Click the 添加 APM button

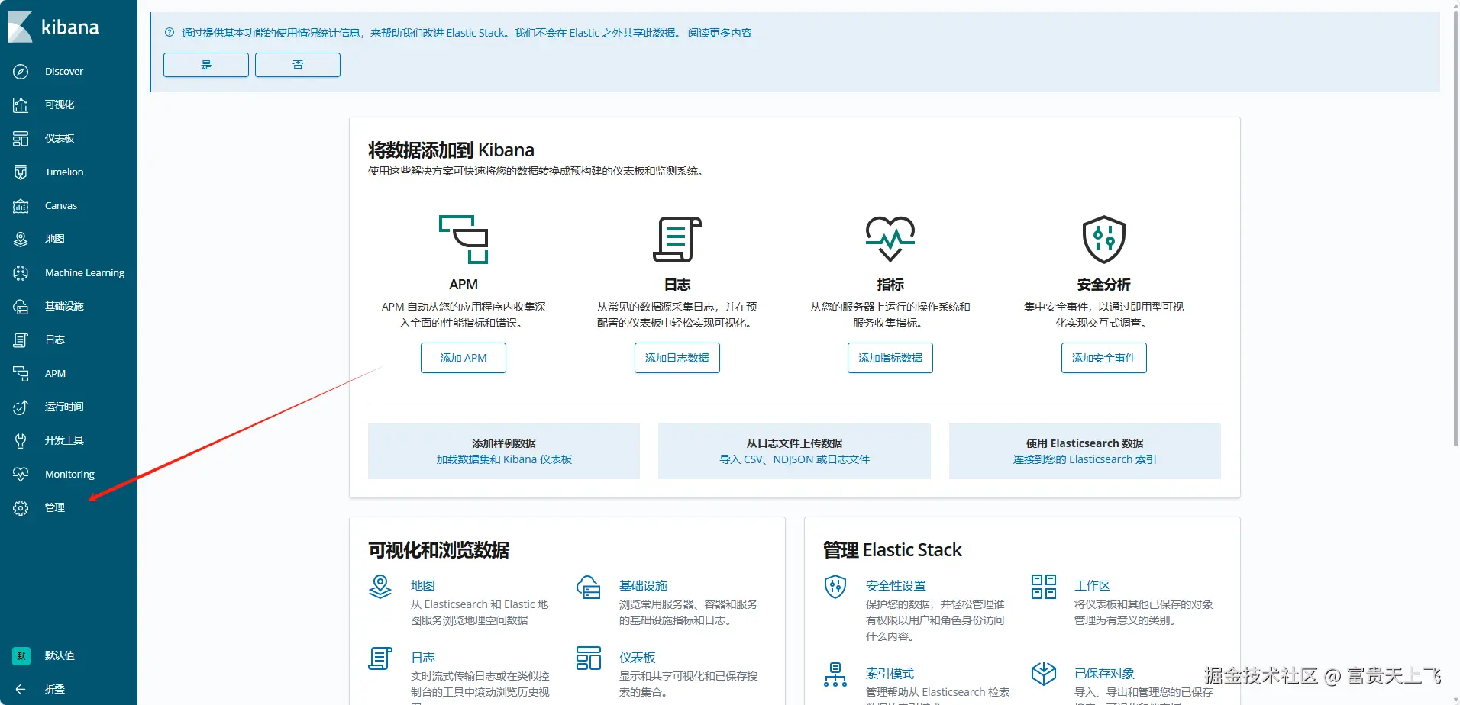(x=464, y=358)
